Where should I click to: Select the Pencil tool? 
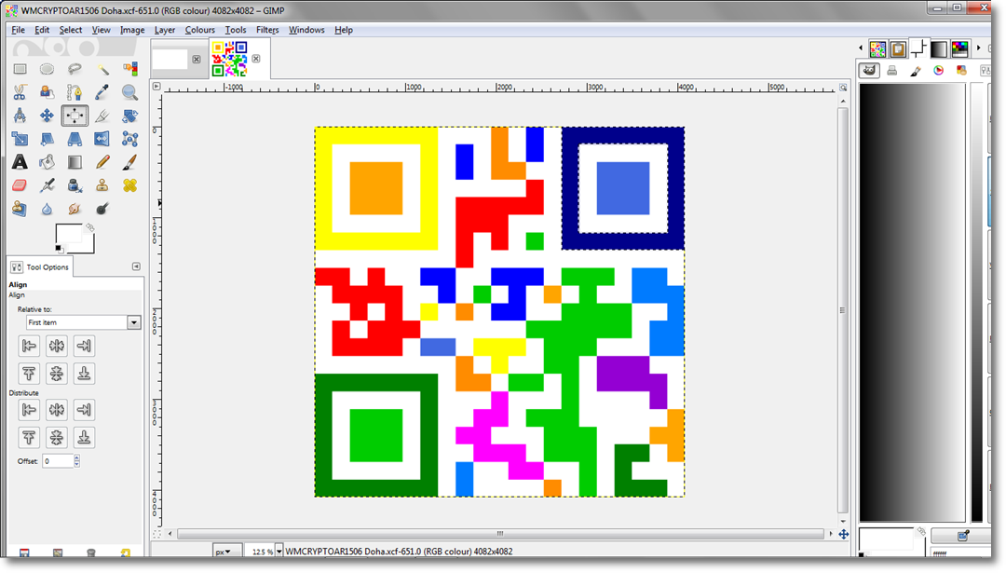[102, 162]
